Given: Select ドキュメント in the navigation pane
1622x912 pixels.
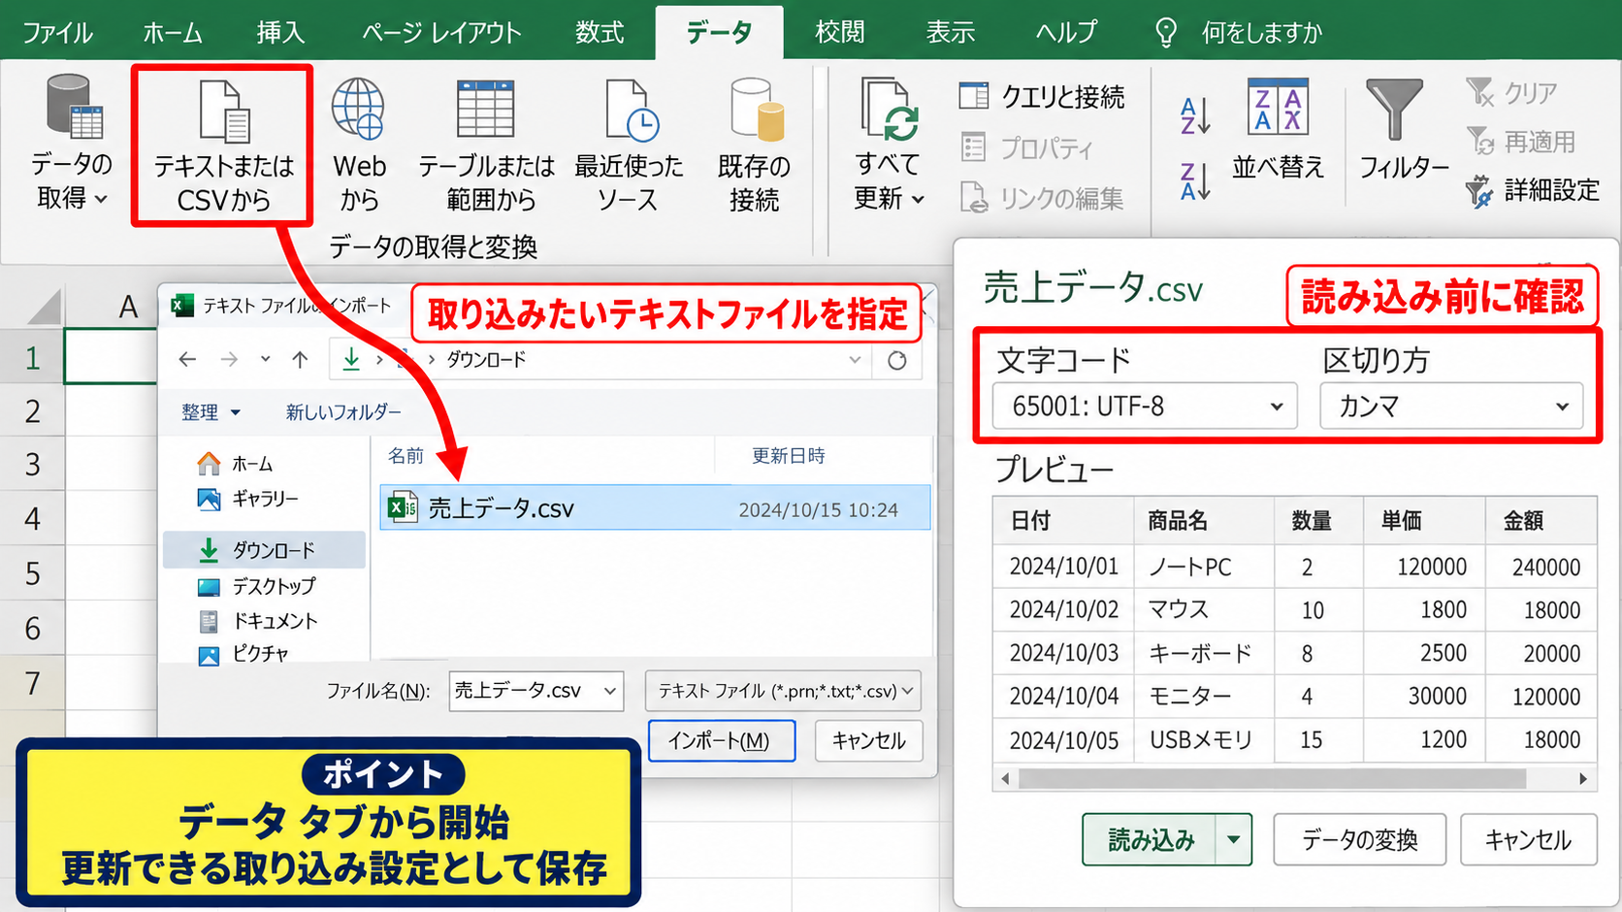Looking at the screenshot, I should coord(258,621).
